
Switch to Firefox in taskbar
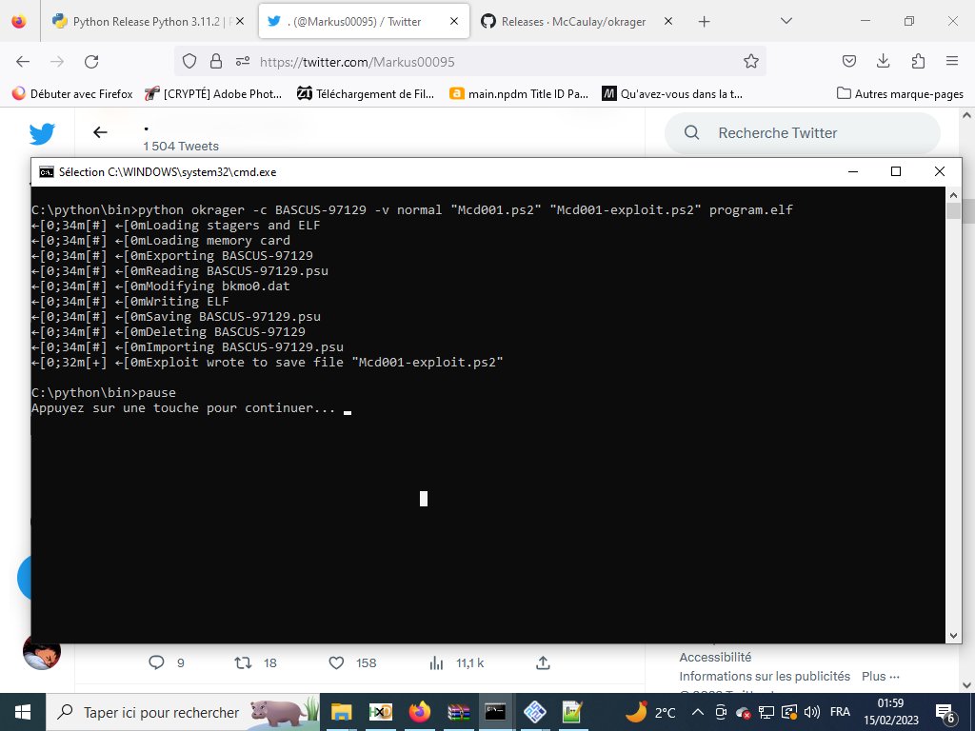420,712
